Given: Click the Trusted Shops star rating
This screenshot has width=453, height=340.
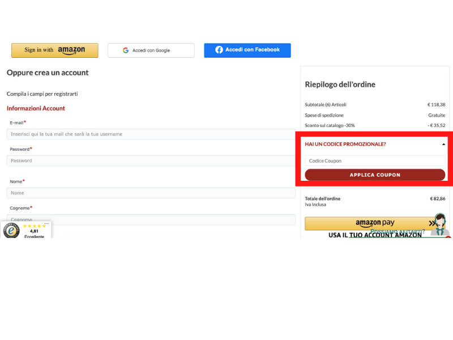Looking at the screenshot, I should [x=34, y=226].
